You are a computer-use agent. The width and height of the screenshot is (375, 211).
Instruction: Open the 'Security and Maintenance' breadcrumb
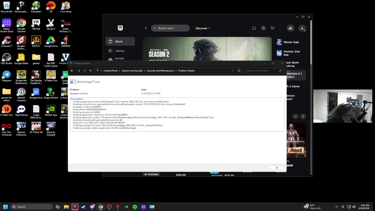160,71
